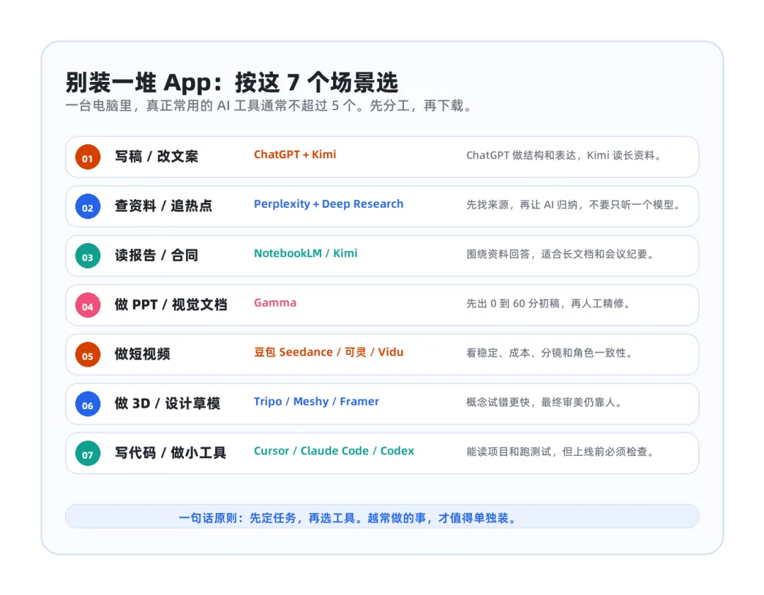Click the 做 PPT / 视觉文档 label
Viewport: 764px width, 595px height.
[x=171, y=305]
